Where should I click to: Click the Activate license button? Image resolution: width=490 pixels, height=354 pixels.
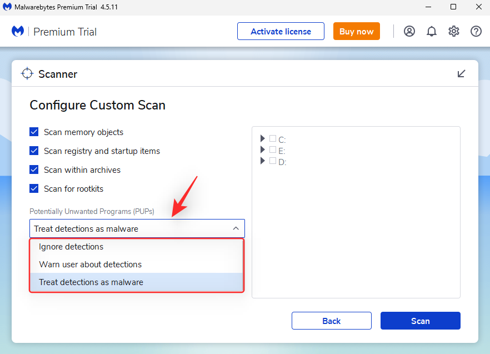click(281, 31)
